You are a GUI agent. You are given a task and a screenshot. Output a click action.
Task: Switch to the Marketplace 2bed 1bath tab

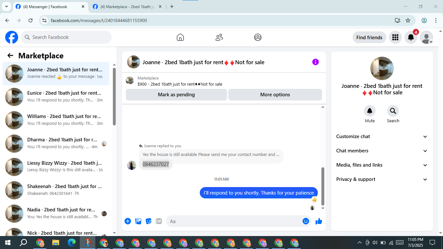coord(128,6)
